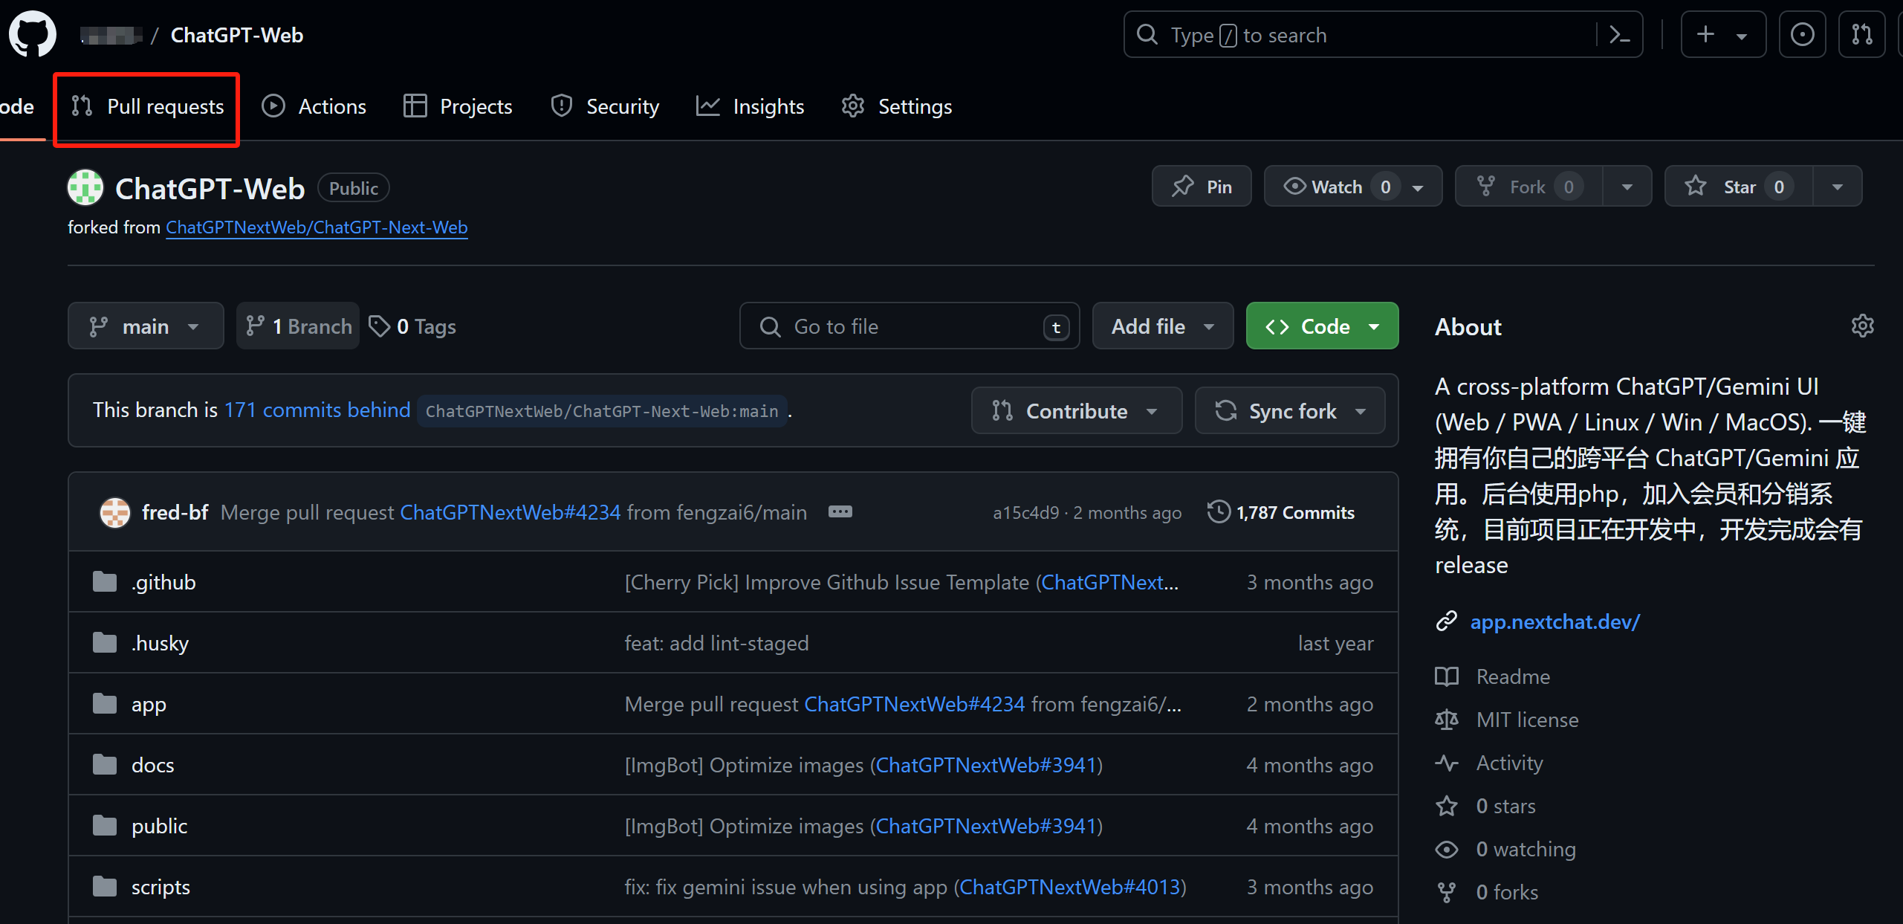View the 0 Tags list
This screenshot has width=1903, height=924.
[412, 326]
